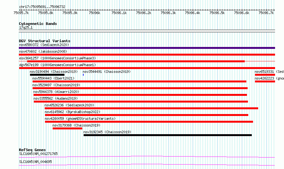284x169 pixels.
Task: Click the nsv4260059 red variant bar
Action: [x=149, y=122]
